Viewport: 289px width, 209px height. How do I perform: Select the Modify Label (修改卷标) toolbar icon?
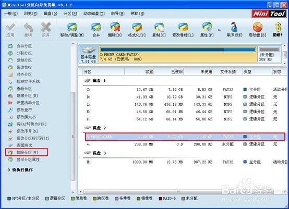click(183, 28)
